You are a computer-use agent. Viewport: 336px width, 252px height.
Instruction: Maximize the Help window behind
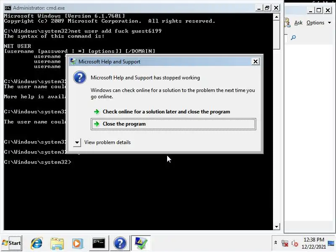(x=319, y=10)
